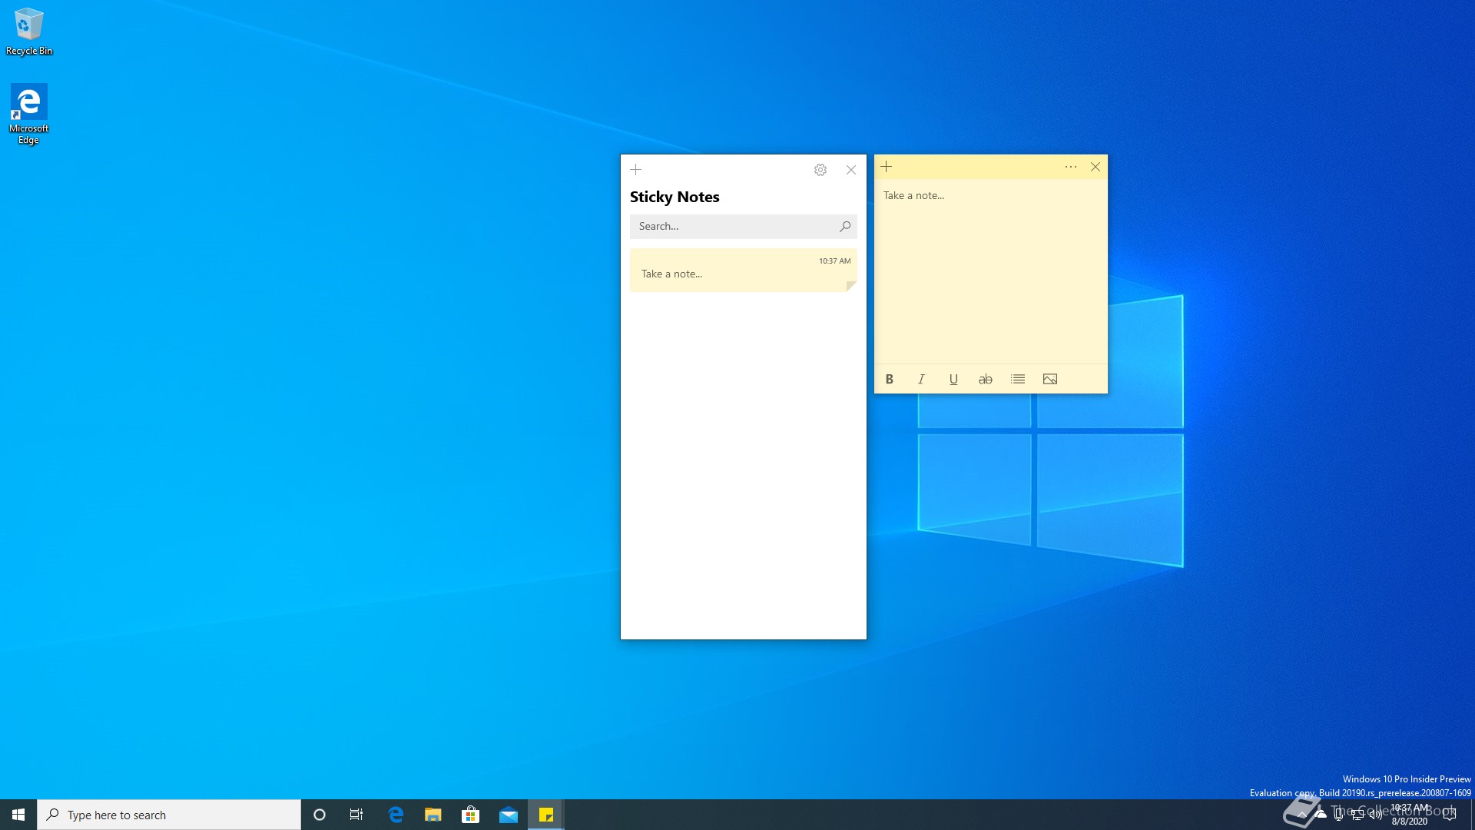Click the search magnifier in Sticky Notes
Image resolution: width=1475 pixels, height=830 pixels.
coord(845,226)
